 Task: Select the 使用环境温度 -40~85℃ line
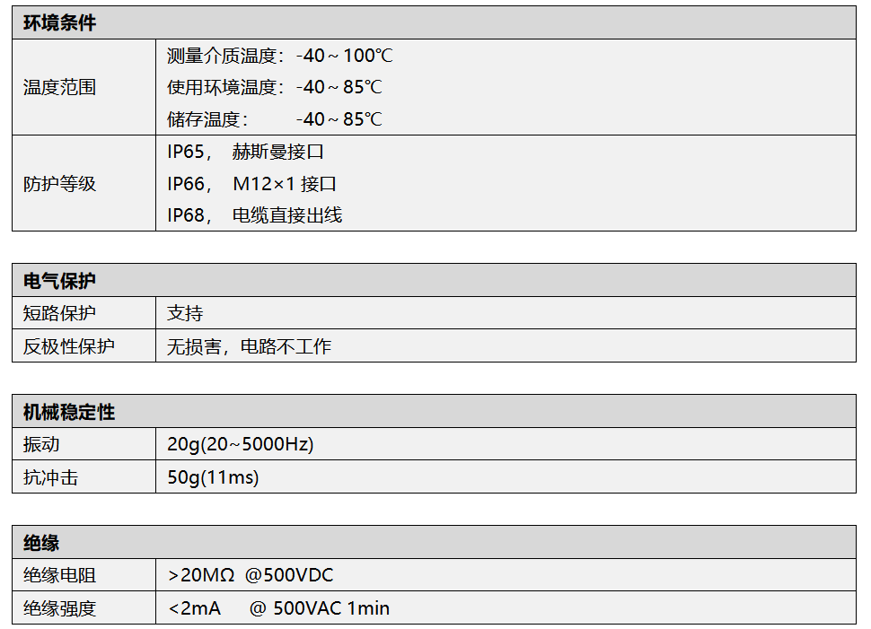click(274, 88)
